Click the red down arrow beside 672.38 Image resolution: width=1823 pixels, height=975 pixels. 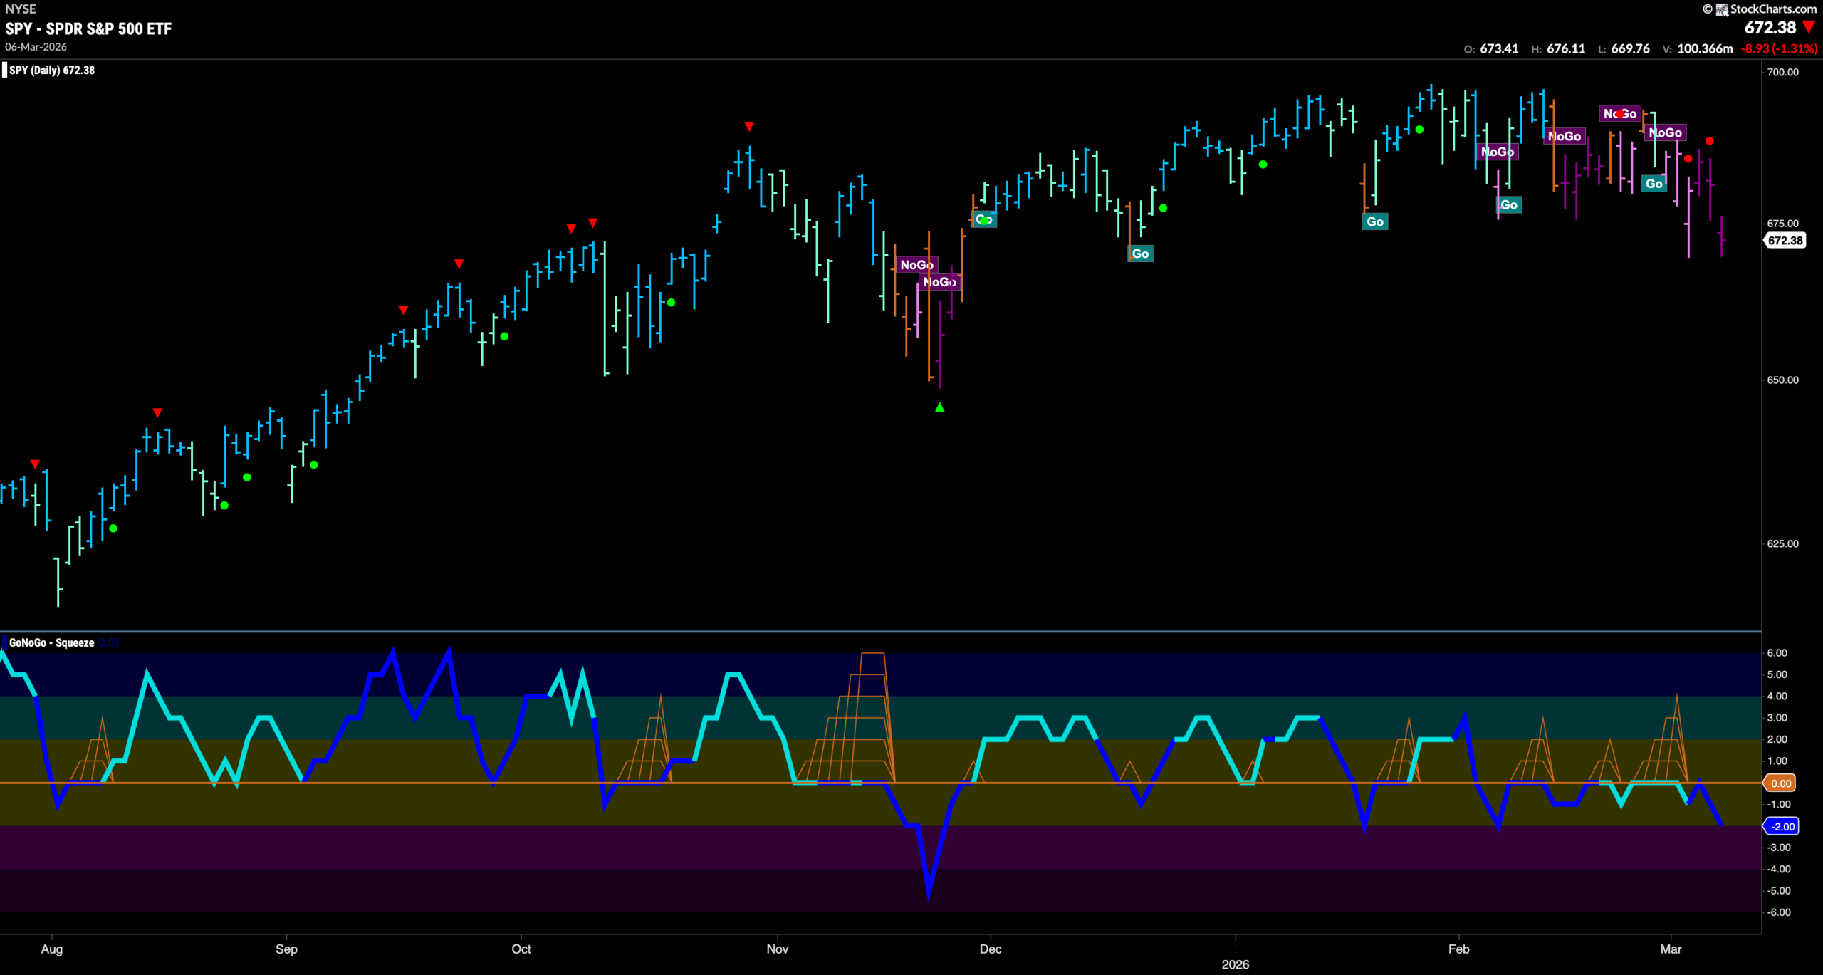click(x=1809, y=28)
